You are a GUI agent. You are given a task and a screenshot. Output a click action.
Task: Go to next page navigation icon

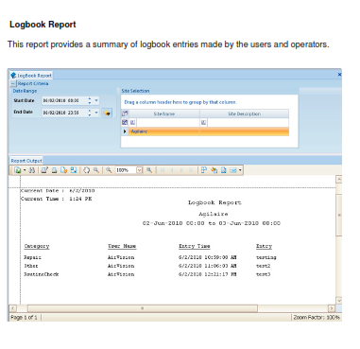pos(181,170)
